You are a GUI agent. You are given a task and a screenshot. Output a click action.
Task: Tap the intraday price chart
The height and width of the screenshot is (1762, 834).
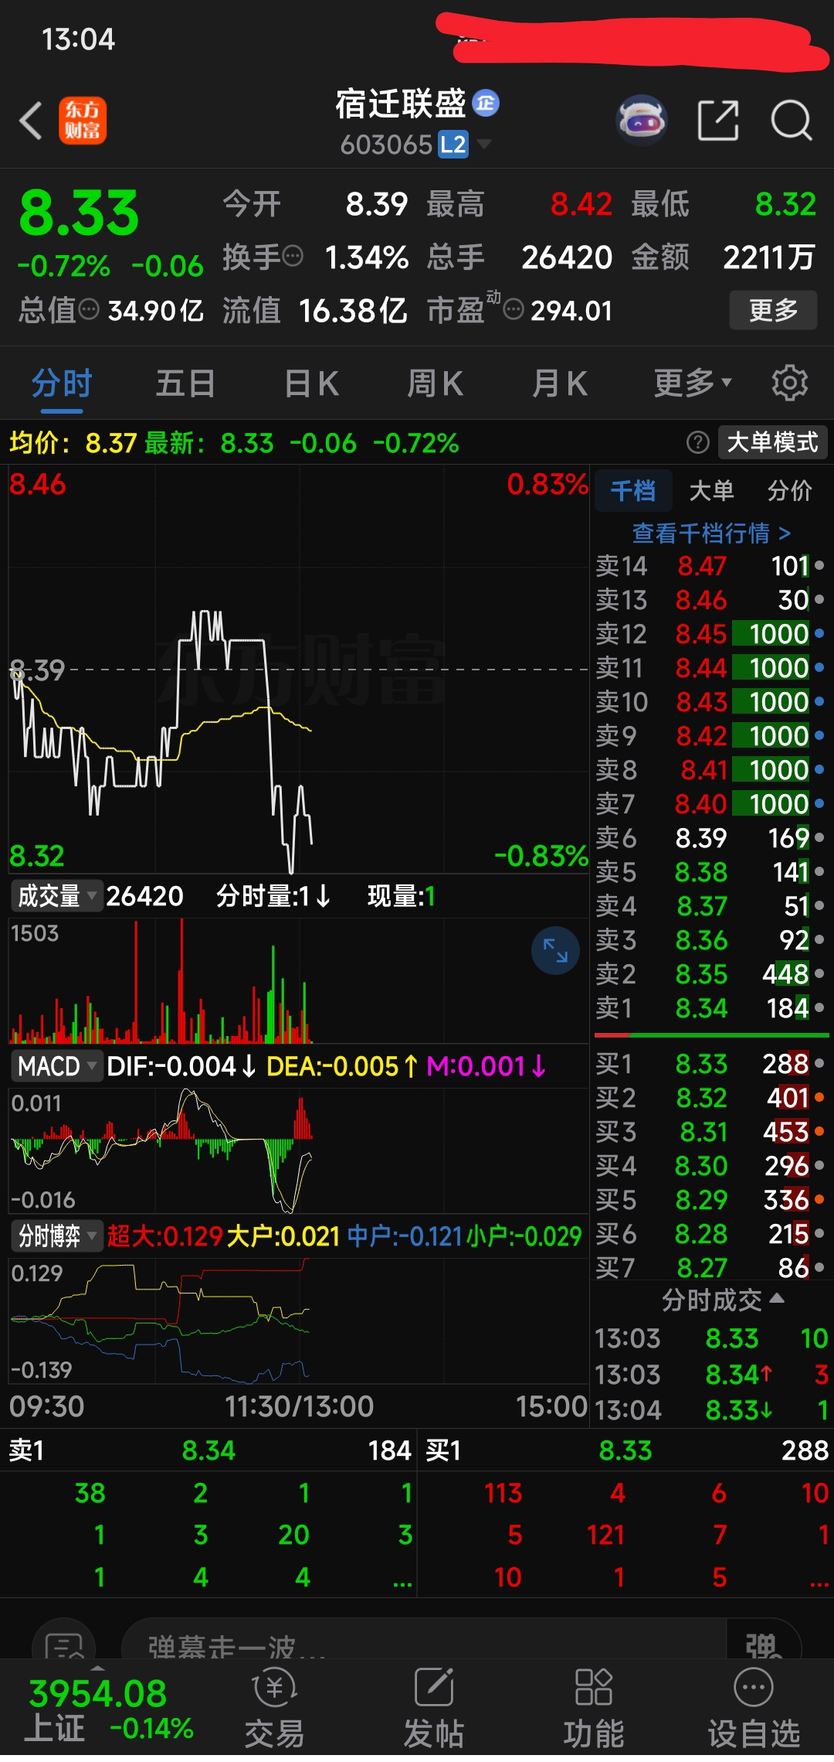(299, 669)
